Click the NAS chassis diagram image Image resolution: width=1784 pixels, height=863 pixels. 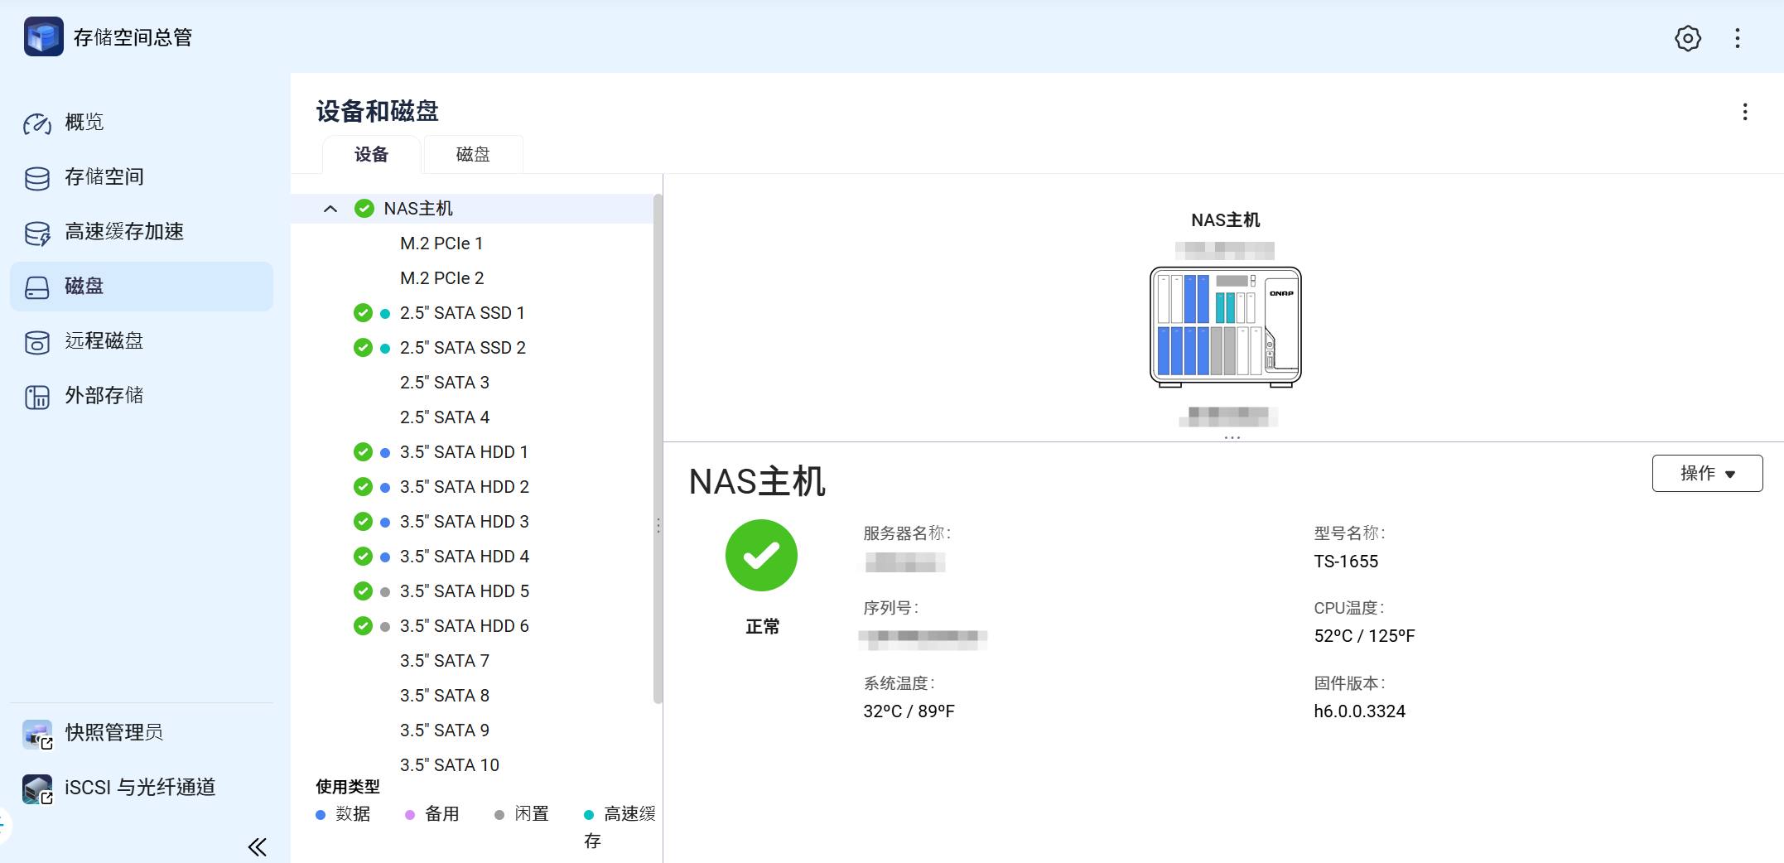coord(1225,326)
